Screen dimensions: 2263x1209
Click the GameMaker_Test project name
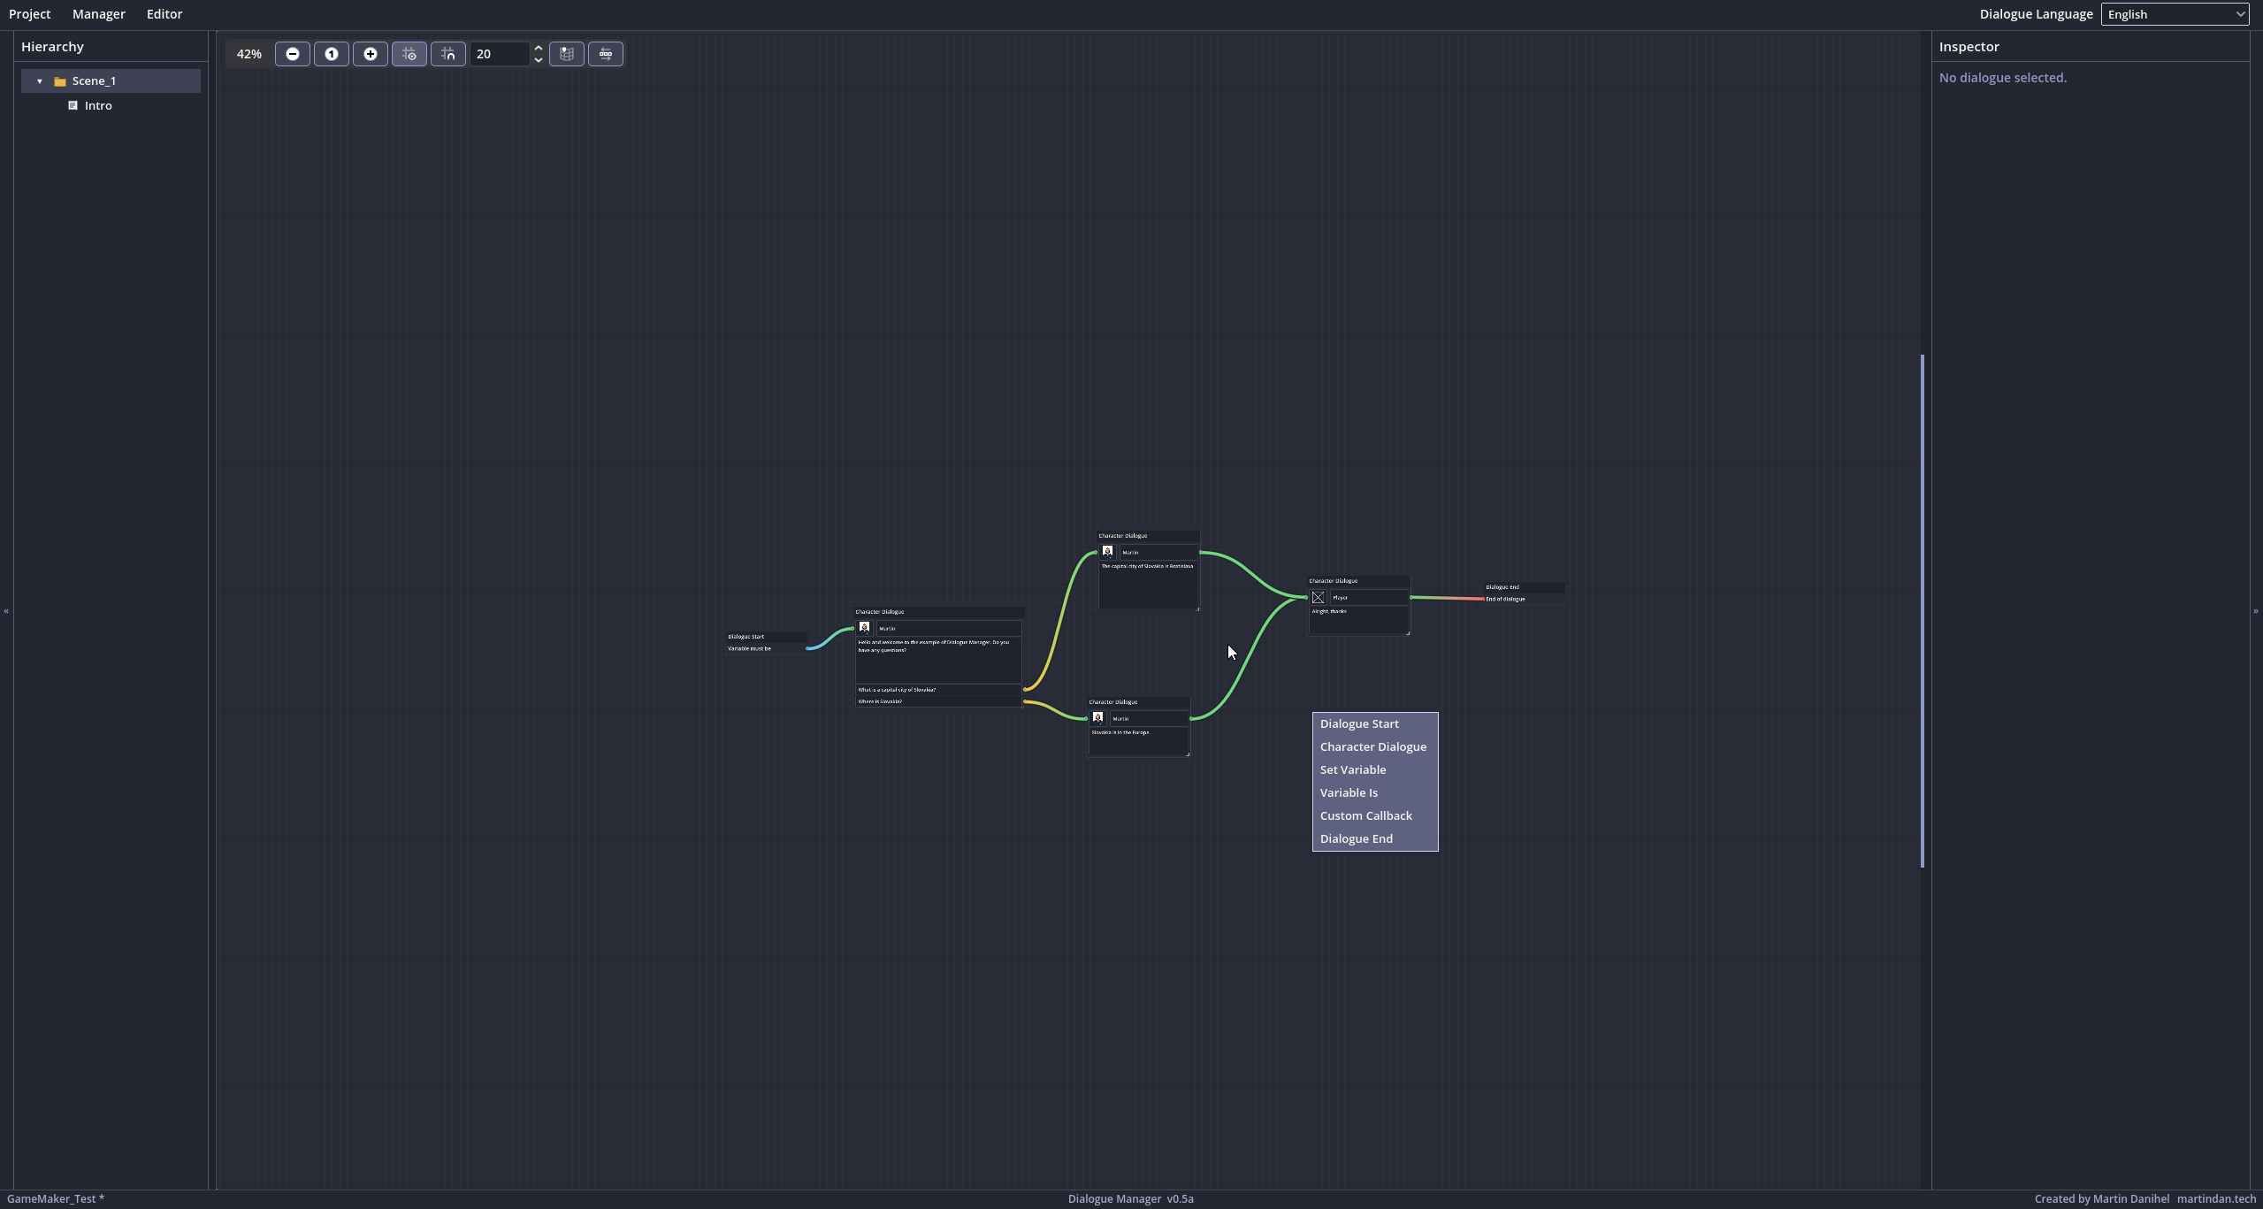[56, 1199]
